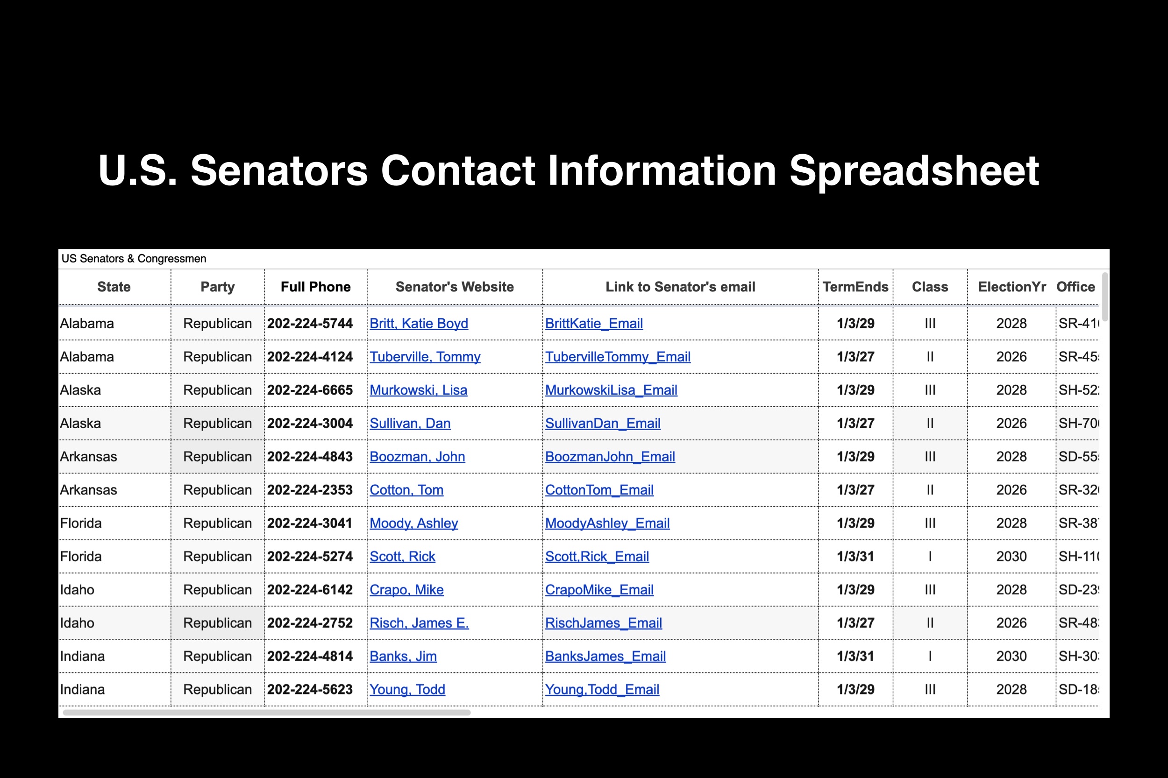Click the TubervilleTommy_Email link

coord(618,357)
